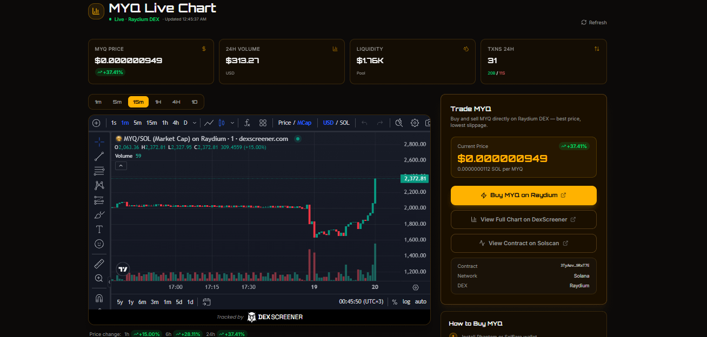Open the Fibonacci retracement tool
This screenshot has width=707, height=337.
pyautogui.click(x=99, y=171)
